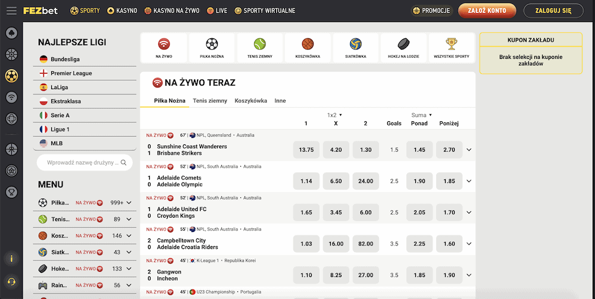Click the Promocje button
The height and width of the screenshot is (299, 595).
[x=433, y=11]
